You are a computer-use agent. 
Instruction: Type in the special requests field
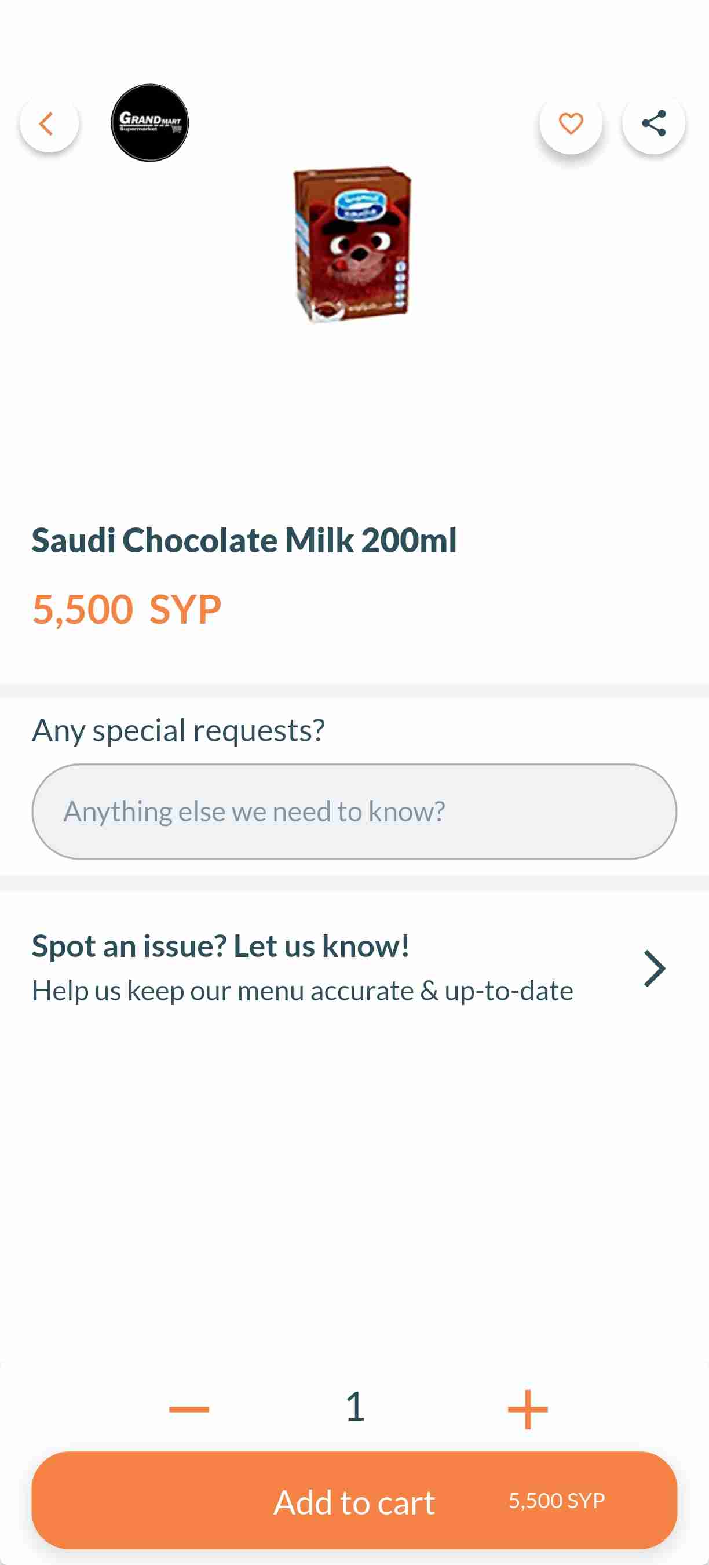355,811
